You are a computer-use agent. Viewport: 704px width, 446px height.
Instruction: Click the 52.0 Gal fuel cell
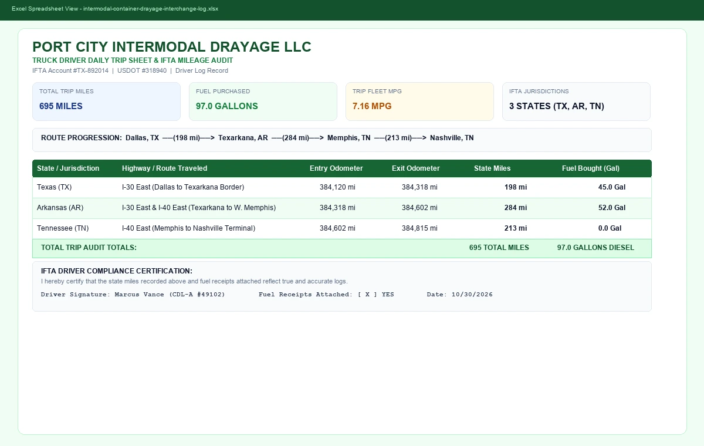(x=612, y=208)
